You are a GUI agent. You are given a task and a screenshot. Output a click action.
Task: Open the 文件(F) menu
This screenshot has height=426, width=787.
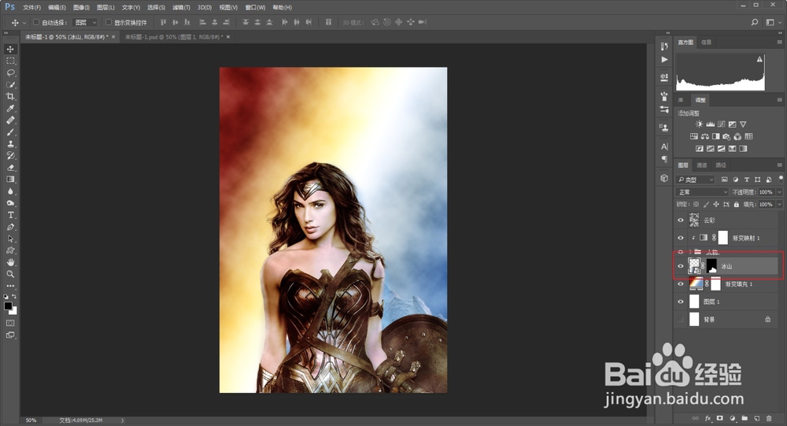coord(31,8)
